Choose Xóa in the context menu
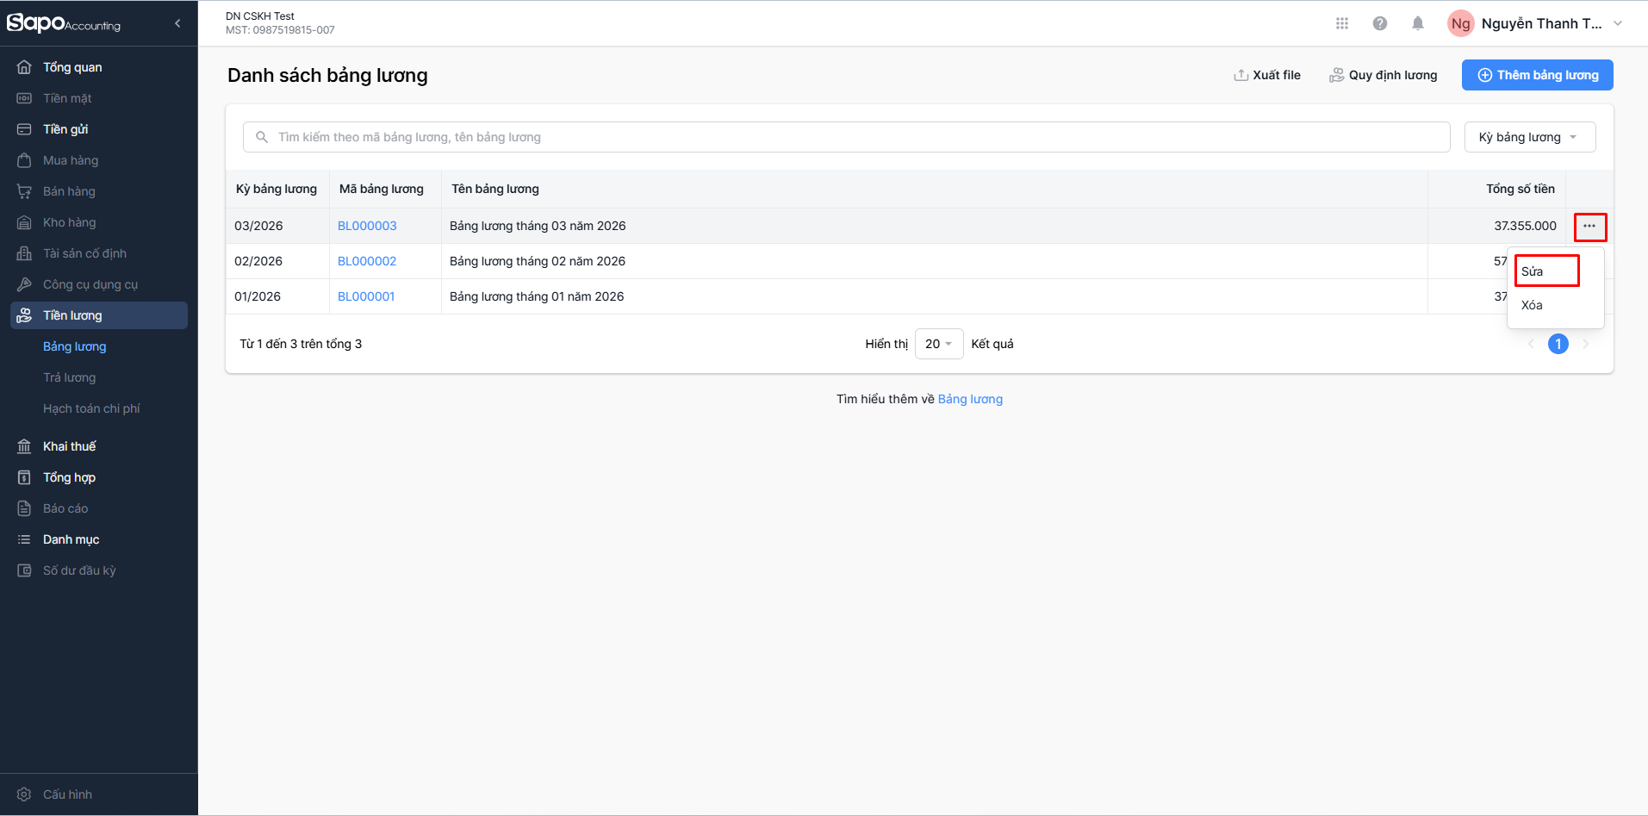1648x816 pixels. click(x=1532, y=305)
